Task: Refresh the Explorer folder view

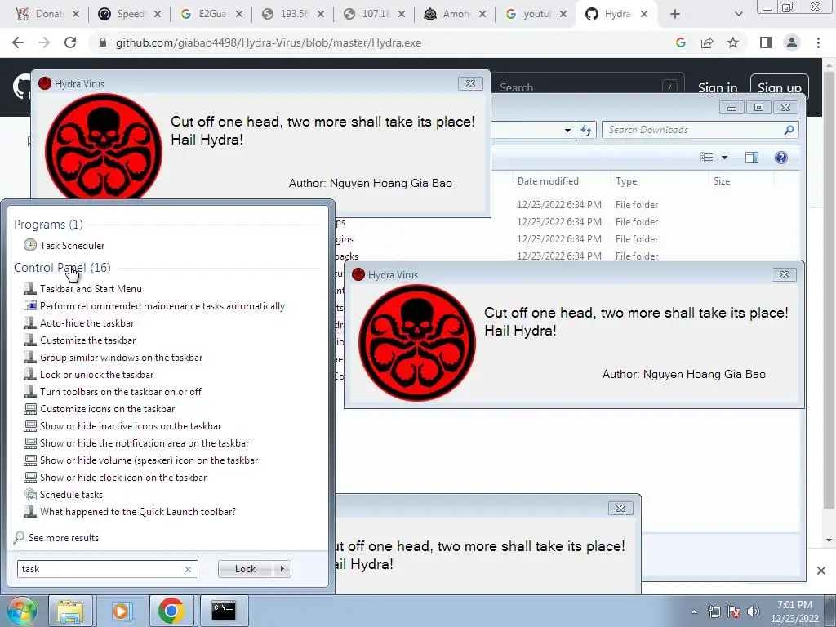Action: [586, 130]
